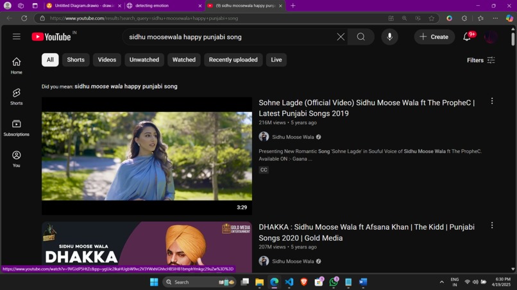The image size is (517, 290).
Task: Open the ENG IN language indicator
Action: tap(455, 282)
